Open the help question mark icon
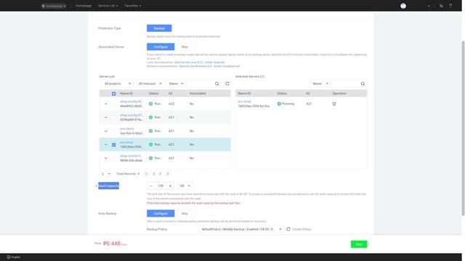 450,6
